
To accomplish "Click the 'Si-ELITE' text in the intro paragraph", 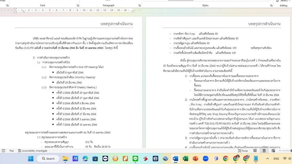I will pos(30,48).
